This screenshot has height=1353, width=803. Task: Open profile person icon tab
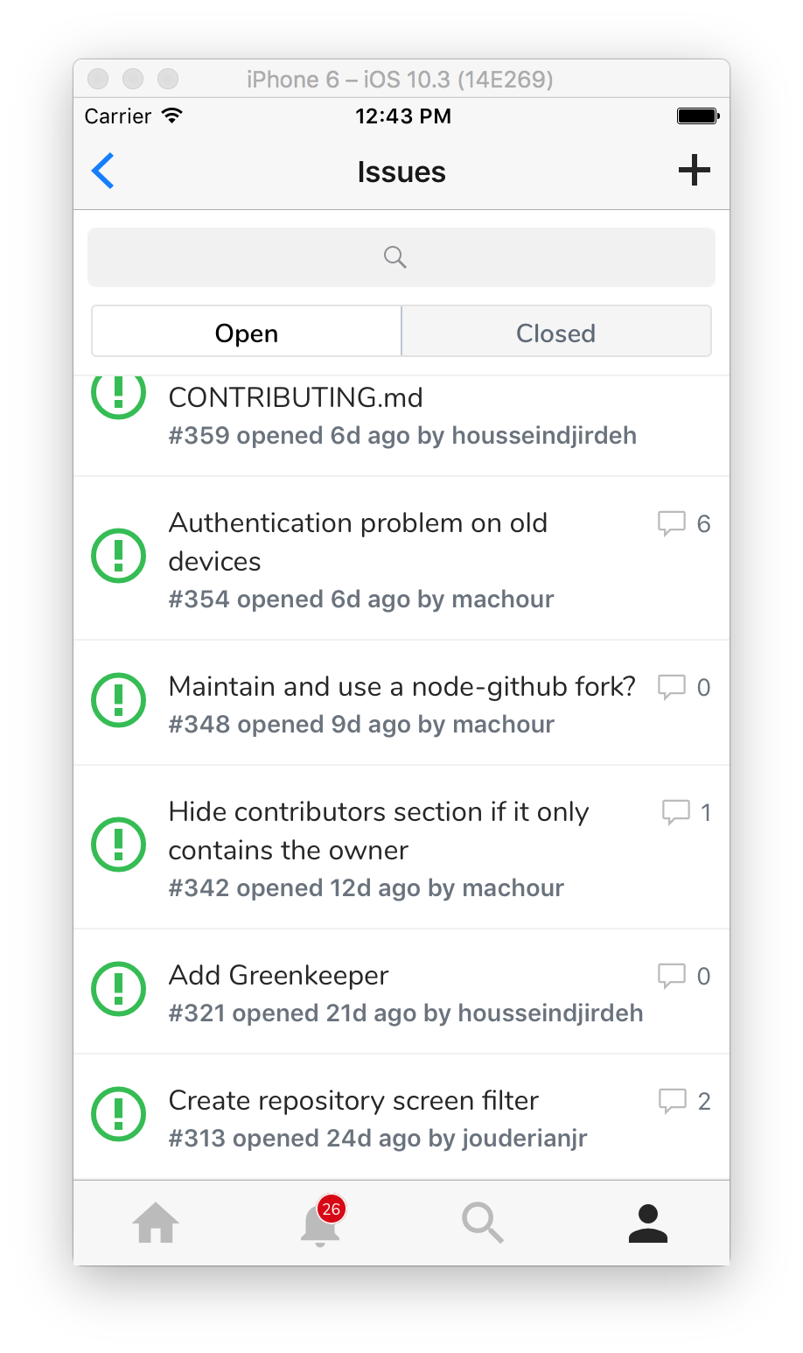coord(648,1223)
